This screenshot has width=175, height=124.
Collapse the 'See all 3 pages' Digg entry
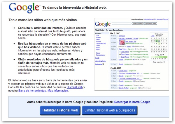[135, 49]
